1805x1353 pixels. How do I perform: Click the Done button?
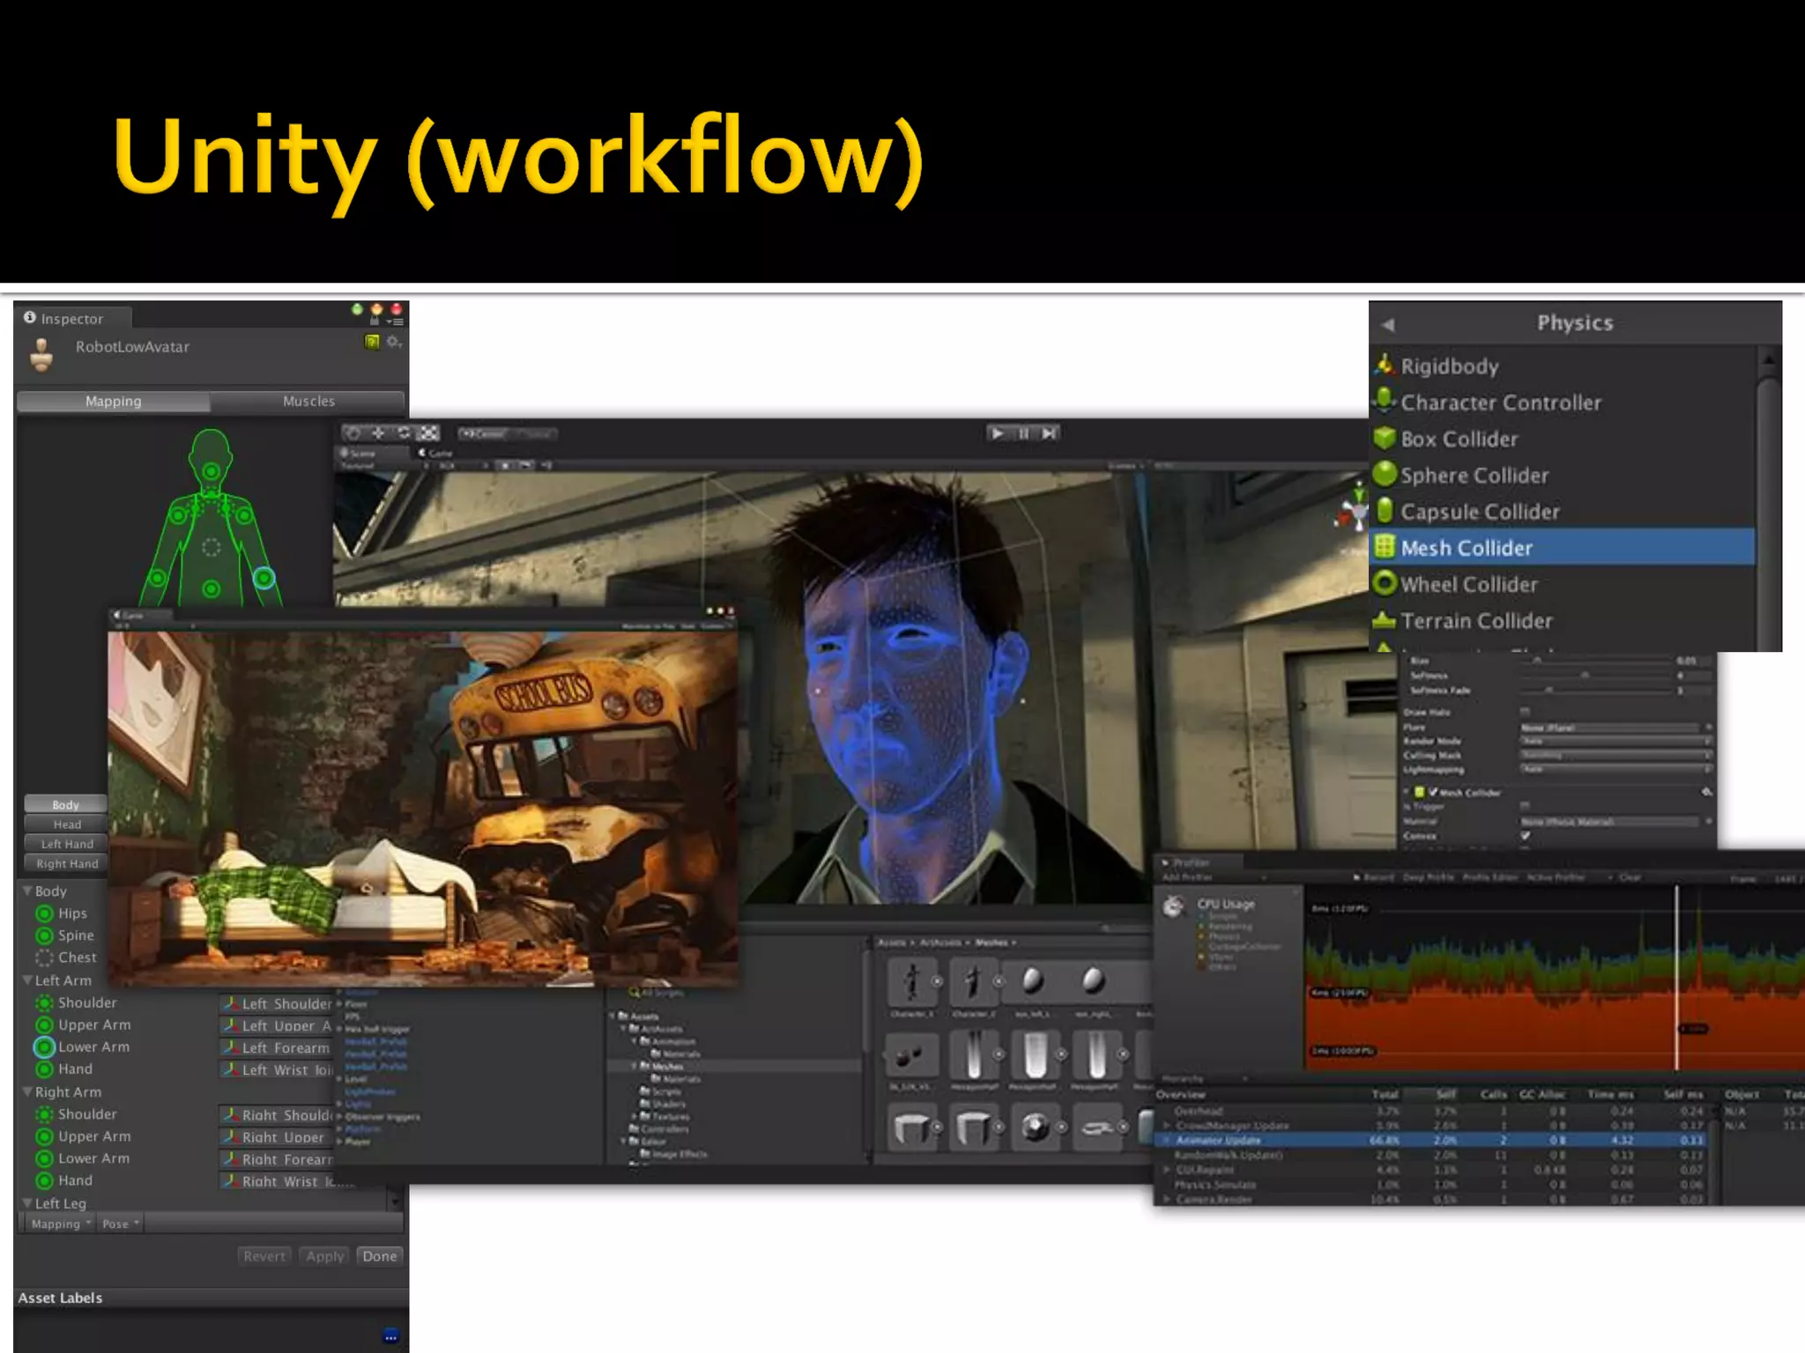[380, 1256]
